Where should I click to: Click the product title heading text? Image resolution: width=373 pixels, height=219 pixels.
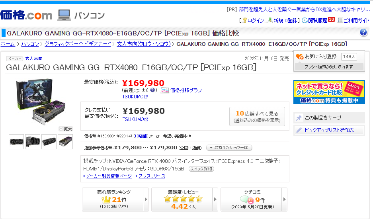tap(131, 67)
